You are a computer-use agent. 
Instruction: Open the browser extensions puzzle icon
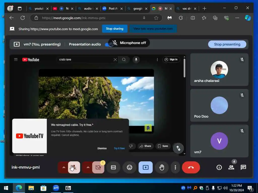[x=181, y=18]
